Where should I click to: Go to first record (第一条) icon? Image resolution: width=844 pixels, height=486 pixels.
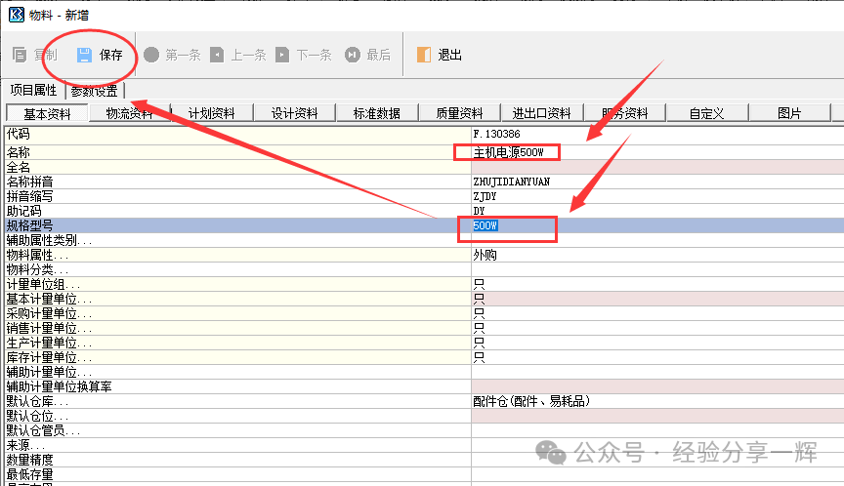coord(151,55)
